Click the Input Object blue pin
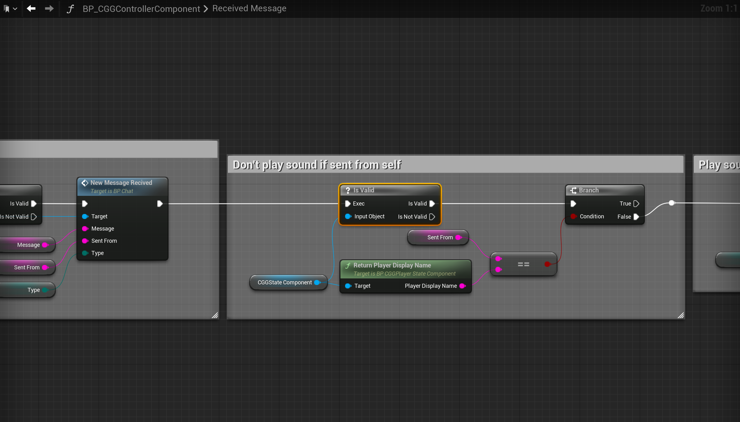The width and height of the screenshot is (740, 422). point(348,216)
